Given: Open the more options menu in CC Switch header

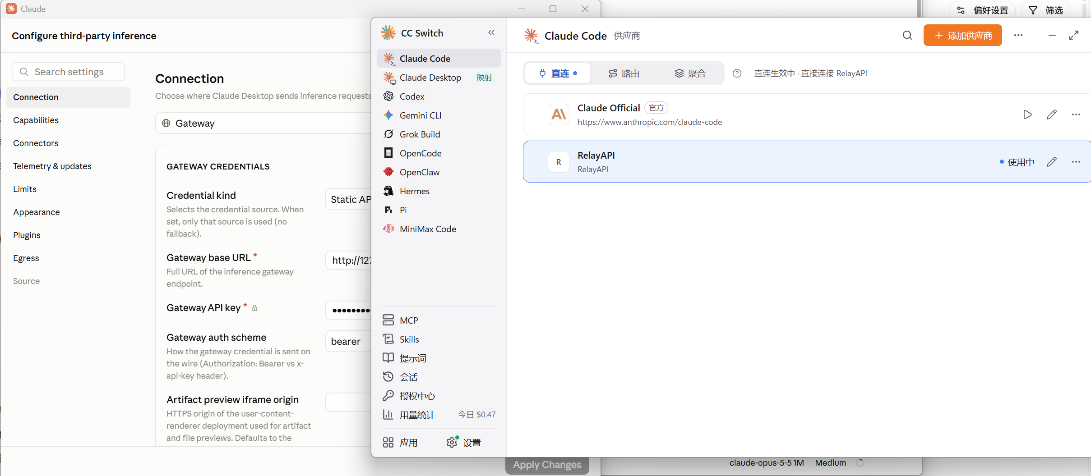Looking at the screenshot, I should coord(1018,35).
